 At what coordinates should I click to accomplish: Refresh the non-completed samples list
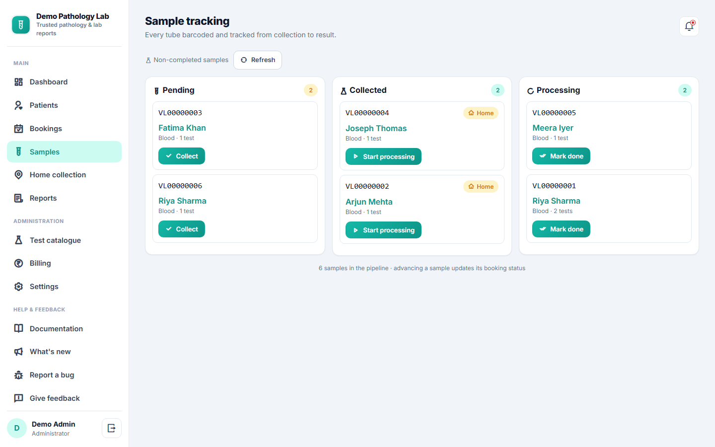258,60
